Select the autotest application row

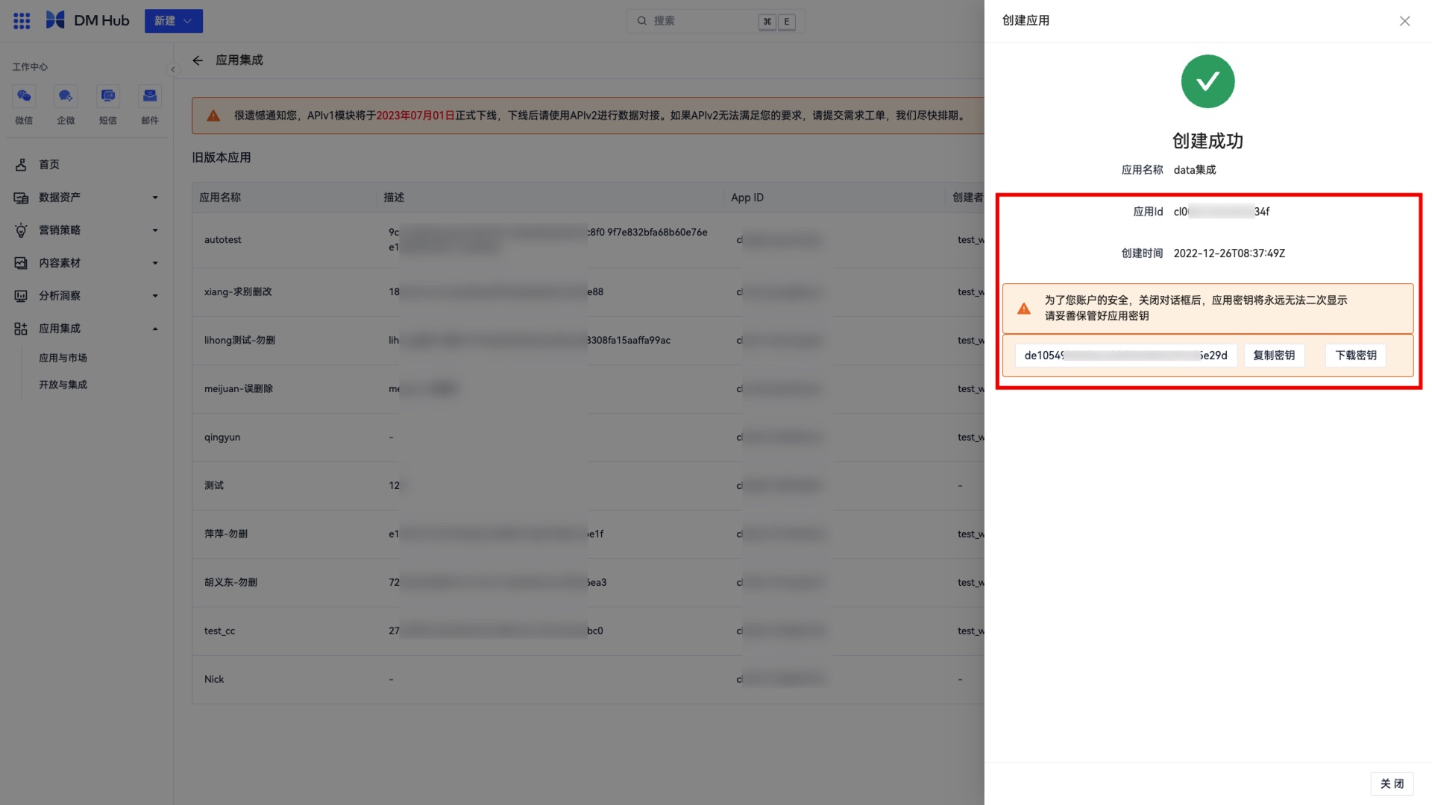[x=588, y=240]
